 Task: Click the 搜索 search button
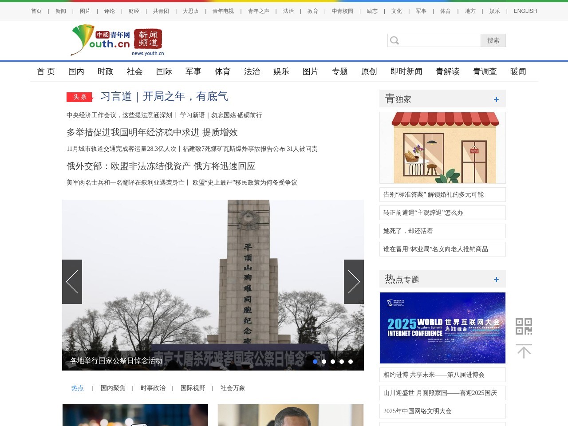click(493, 40)
